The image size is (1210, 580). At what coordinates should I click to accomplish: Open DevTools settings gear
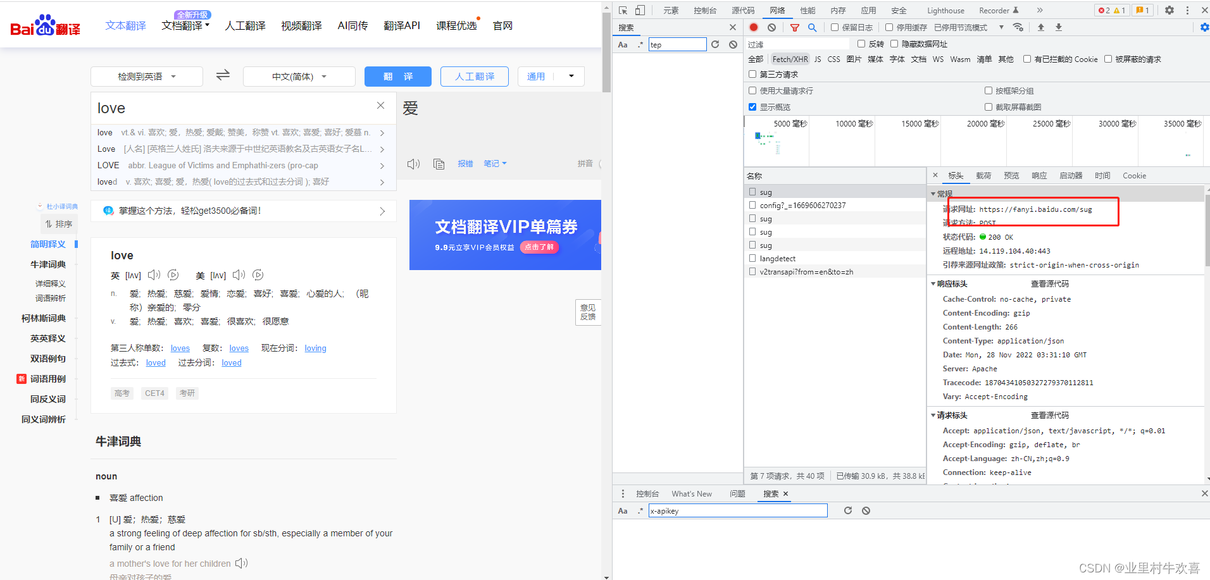(x=1169, y=10)
